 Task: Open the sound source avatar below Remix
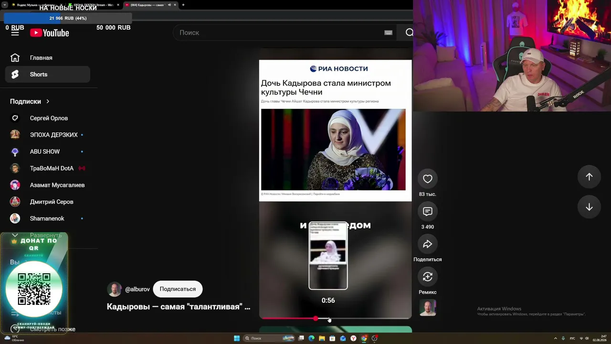pyautogui.click(x=428, y=308)
